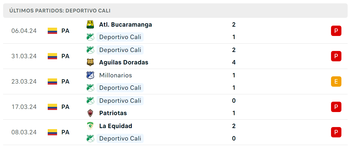Image resolution: width=351 pixels, height=148 pixels.
Task: Click the red P result badge for 06.04.24
Action: pos(336,31)
